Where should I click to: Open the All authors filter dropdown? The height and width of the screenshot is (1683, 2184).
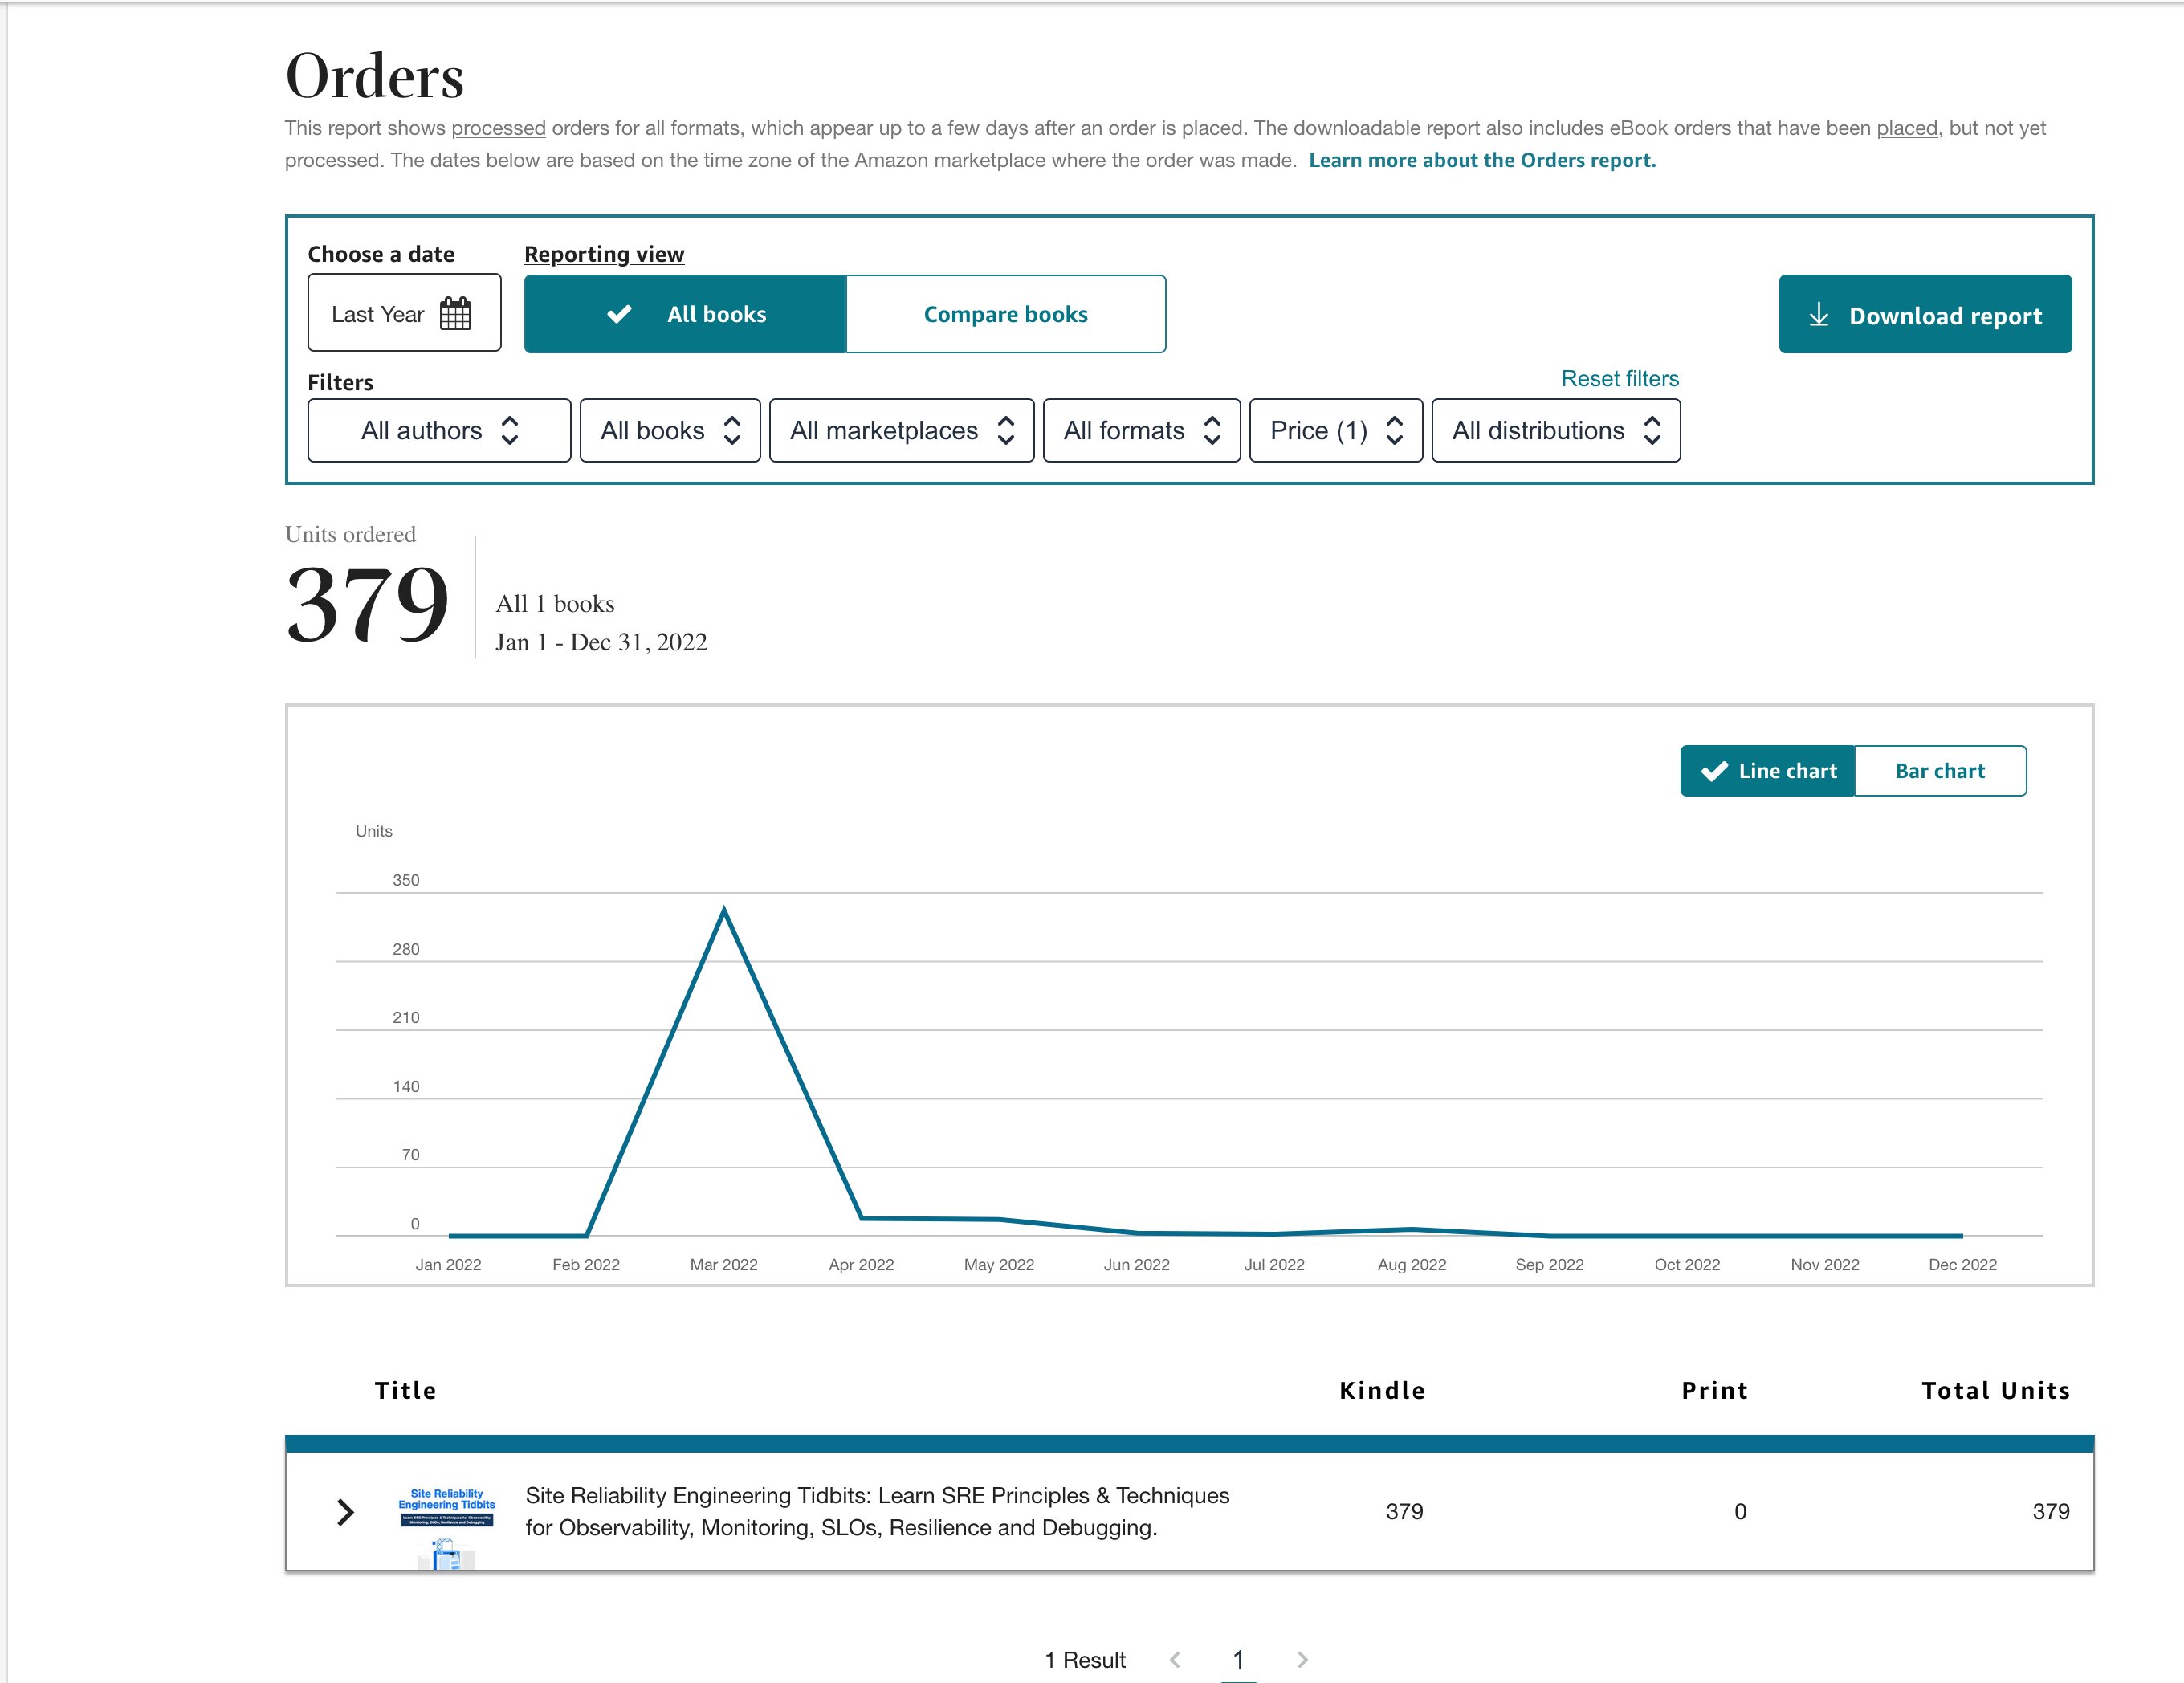point(439,430)
